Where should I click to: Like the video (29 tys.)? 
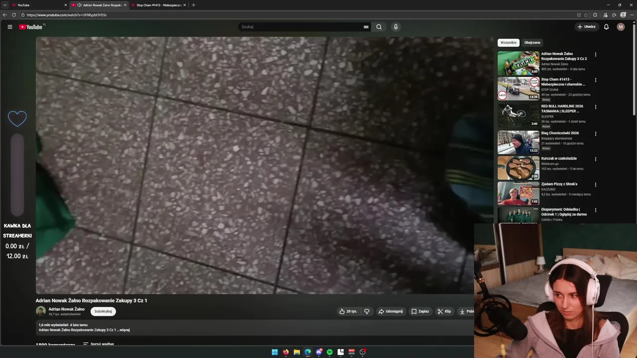348,311
